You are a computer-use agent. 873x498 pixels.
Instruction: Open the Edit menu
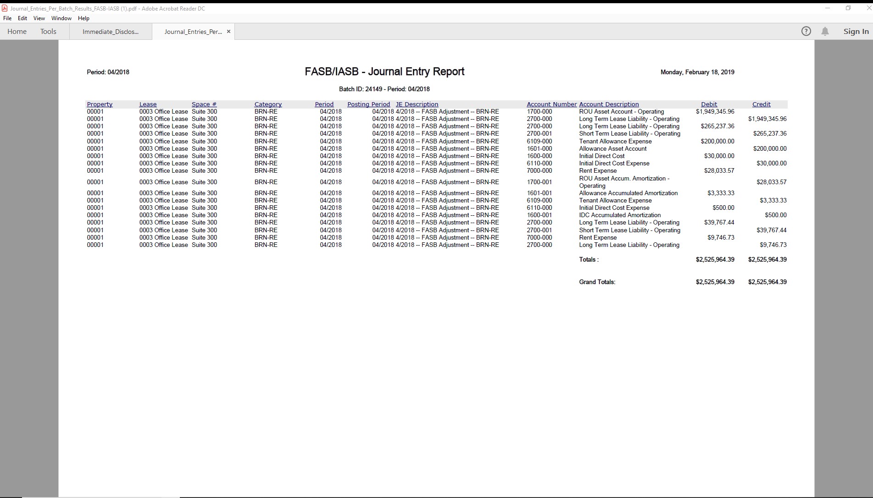(x=22, y=18)
